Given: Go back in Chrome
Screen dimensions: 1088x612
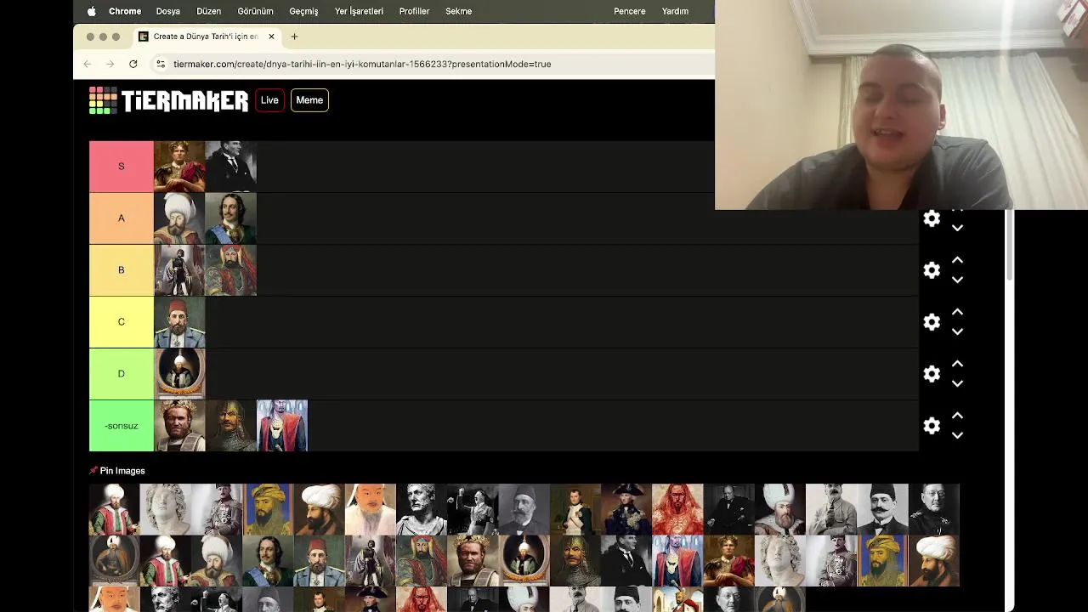Looking at the screenshot, I should (87, 64).
